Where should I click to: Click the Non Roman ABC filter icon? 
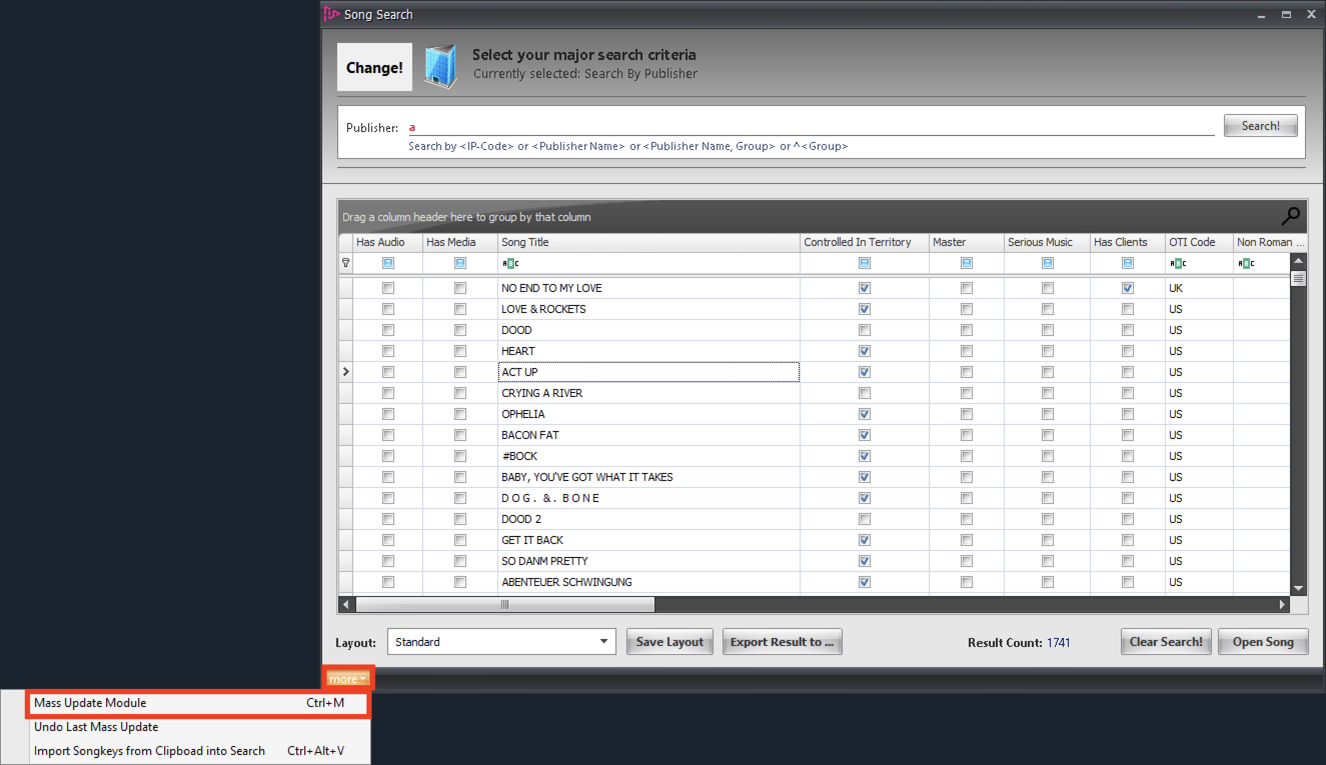pos(1245,263)
